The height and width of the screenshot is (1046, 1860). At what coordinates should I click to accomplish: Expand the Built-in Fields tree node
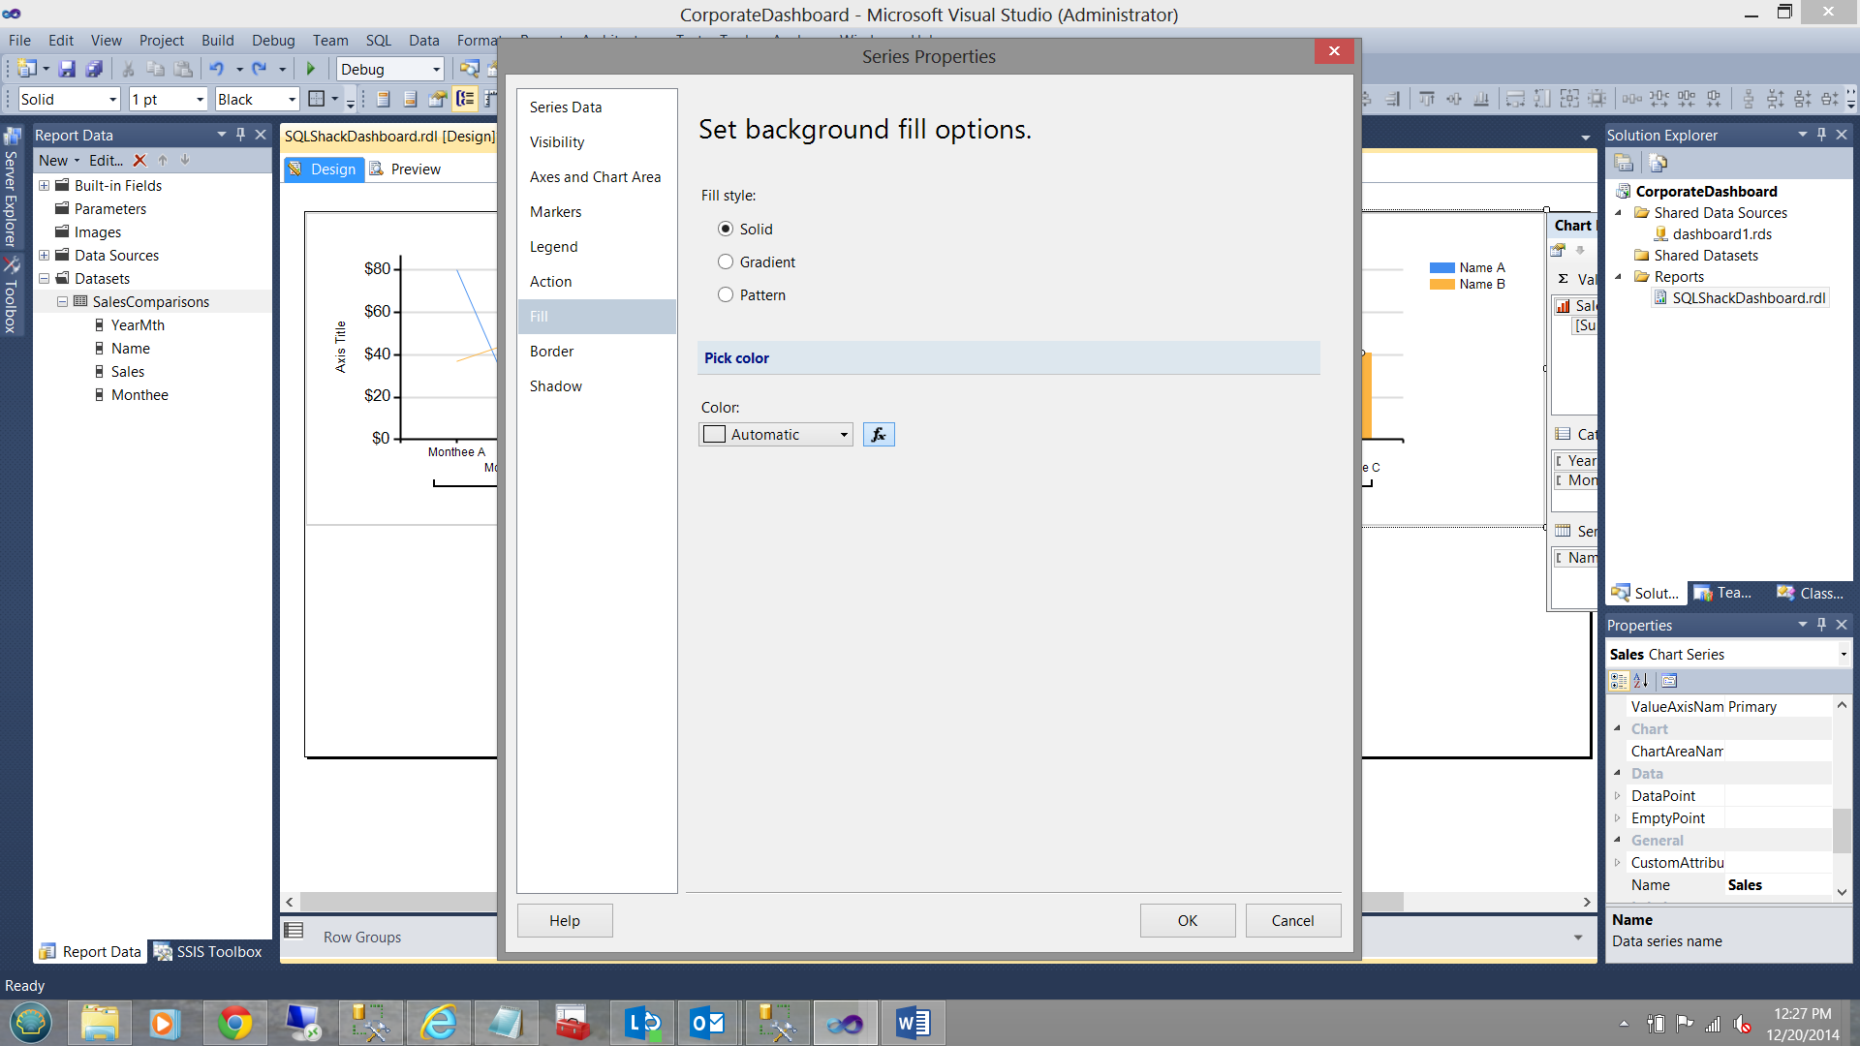pos(44,186)
